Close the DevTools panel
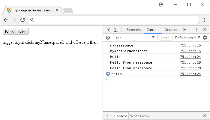Screen dimensions: 210x120 click(x=205, y=30)
